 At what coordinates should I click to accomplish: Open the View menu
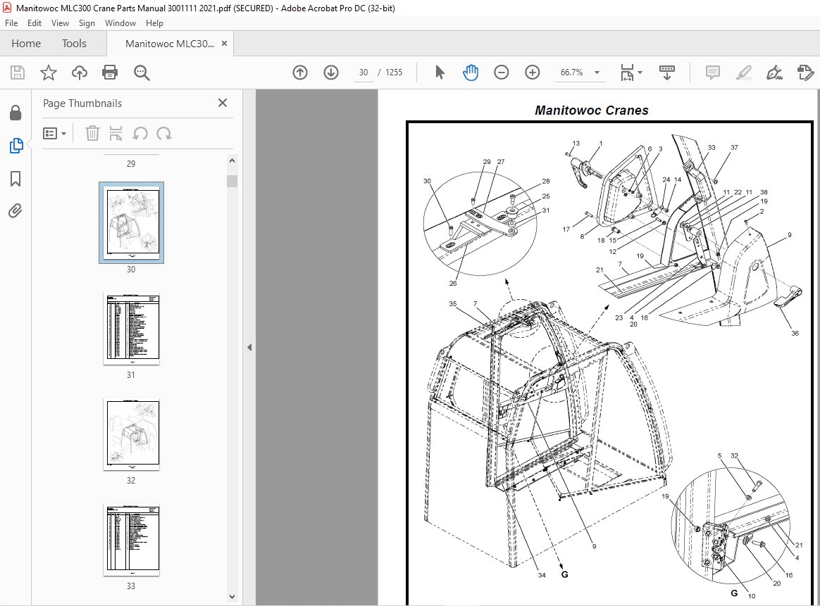(60, 23)
